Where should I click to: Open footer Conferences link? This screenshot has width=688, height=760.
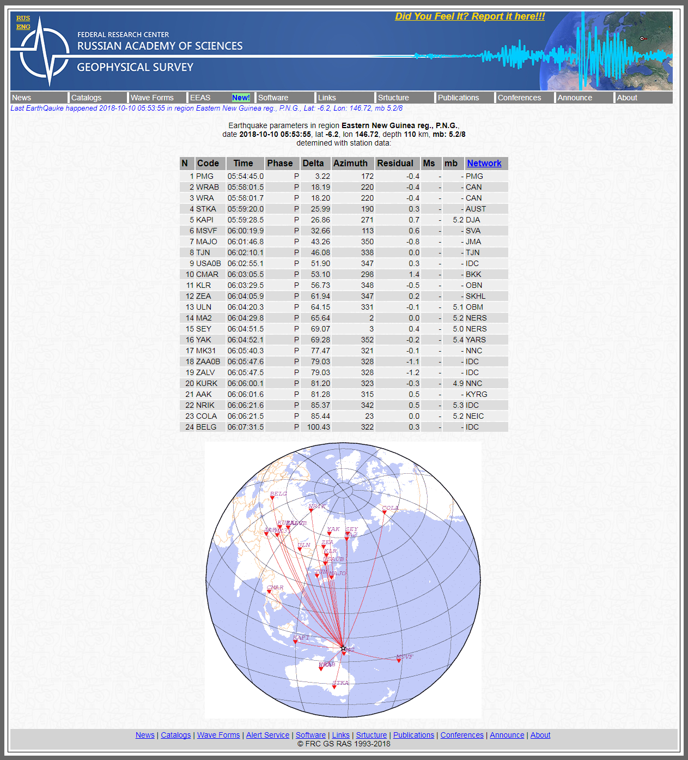tap(462, 735)
